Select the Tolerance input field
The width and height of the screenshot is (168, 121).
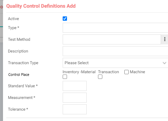75,109
